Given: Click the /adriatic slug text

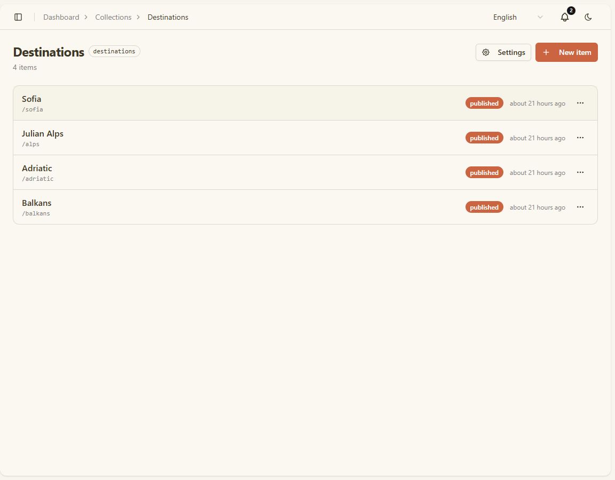Looking at the screenshot, I should click(38, 179).
